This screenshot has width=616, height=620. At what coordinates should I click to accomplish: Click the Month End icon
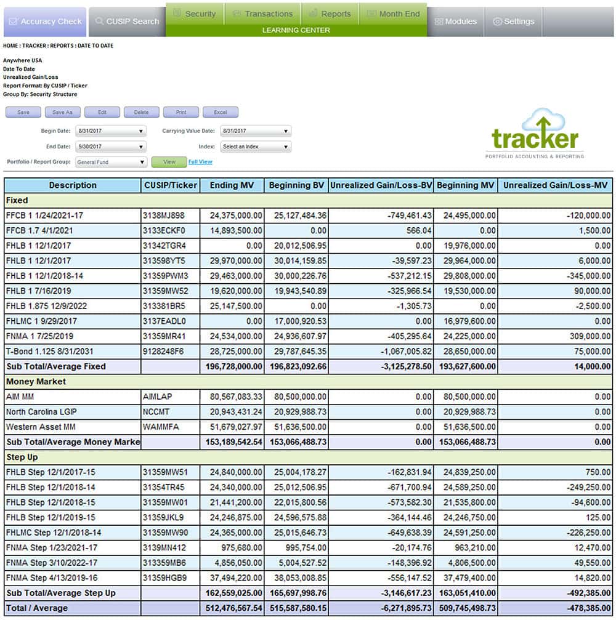click(371, 13)
